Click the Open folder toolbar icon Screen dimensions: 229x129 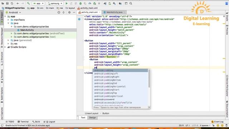pyautogui.click(x=3, y=3)
